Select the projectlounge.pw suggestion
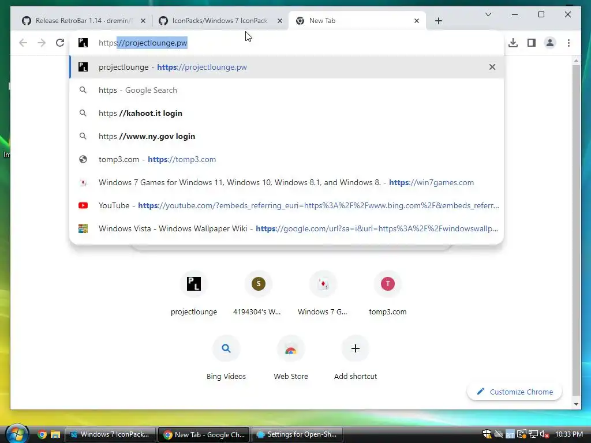The image size is (591, 443). [286, 67]
